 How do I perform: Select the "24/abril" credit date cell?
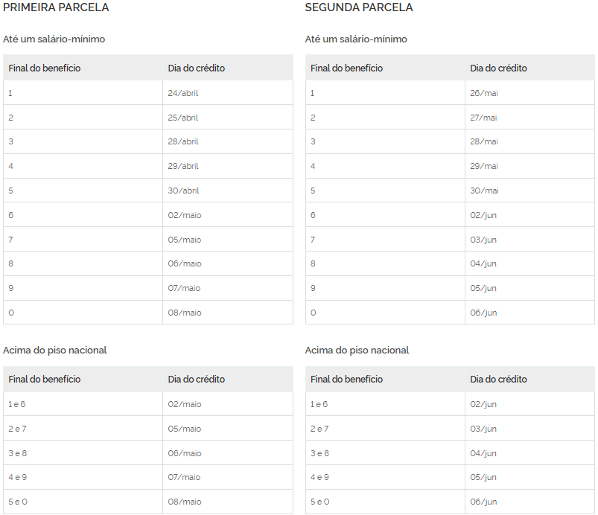coord(183,93)
